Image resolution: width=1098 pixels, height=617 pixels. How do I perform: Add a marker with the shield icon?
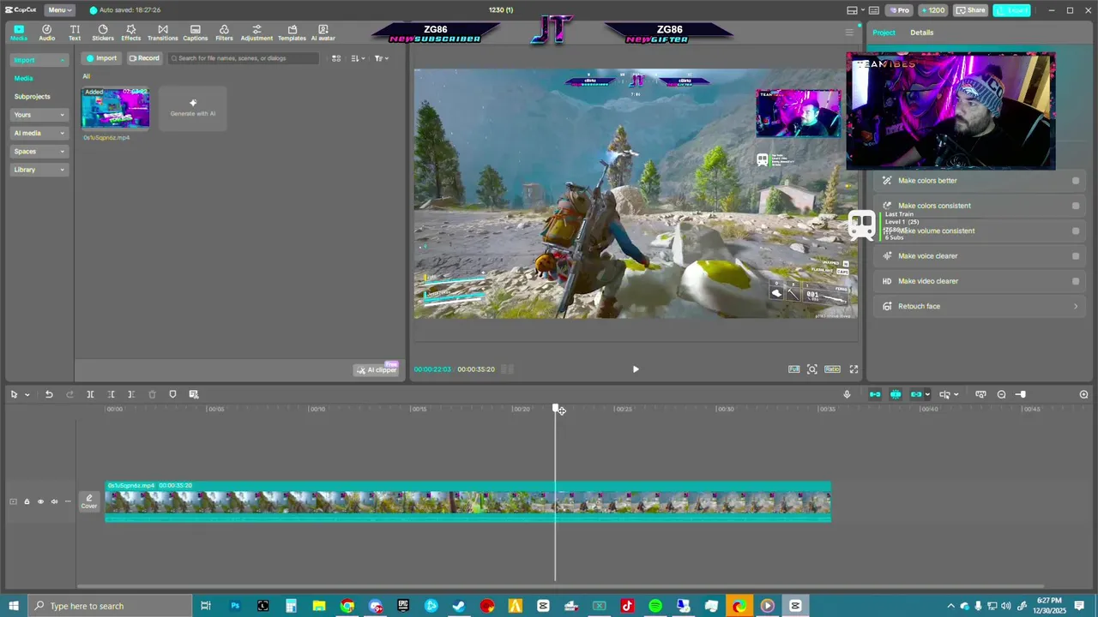tap(172, 394)
